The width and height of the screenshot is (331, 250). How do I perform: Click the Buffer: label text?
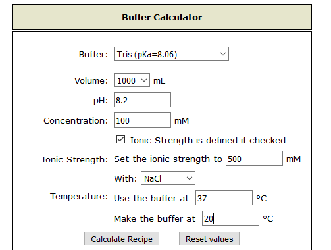coord(93,54)
